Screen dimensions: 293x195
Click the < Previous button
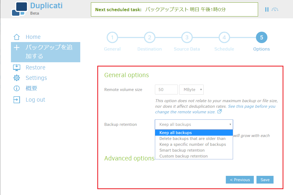[240, 180]
